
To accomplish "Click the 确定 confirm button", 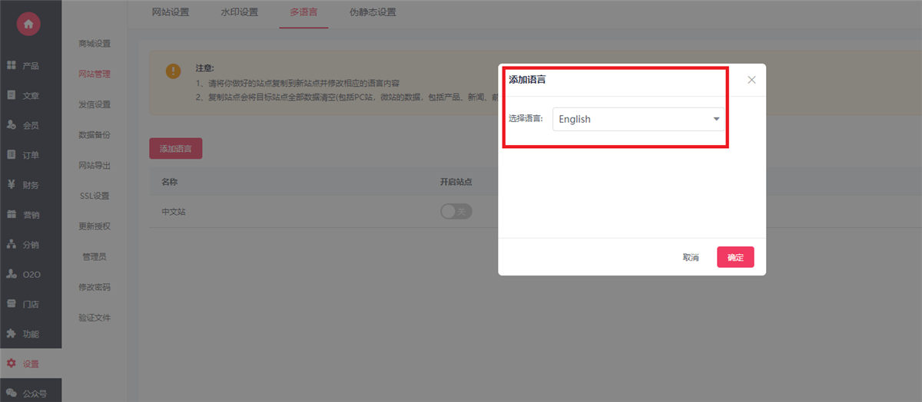I will click(735, 257).
